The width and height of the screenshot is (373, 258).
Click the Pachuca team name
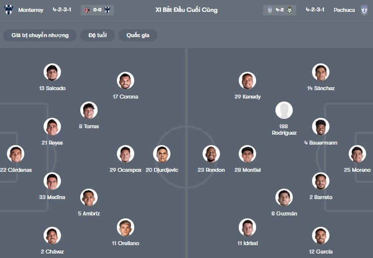(343, 10)
